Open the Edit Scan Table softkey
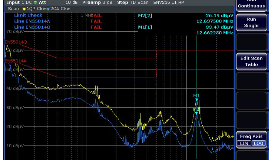This screenshot has height=160, width=272. [251, 61]
